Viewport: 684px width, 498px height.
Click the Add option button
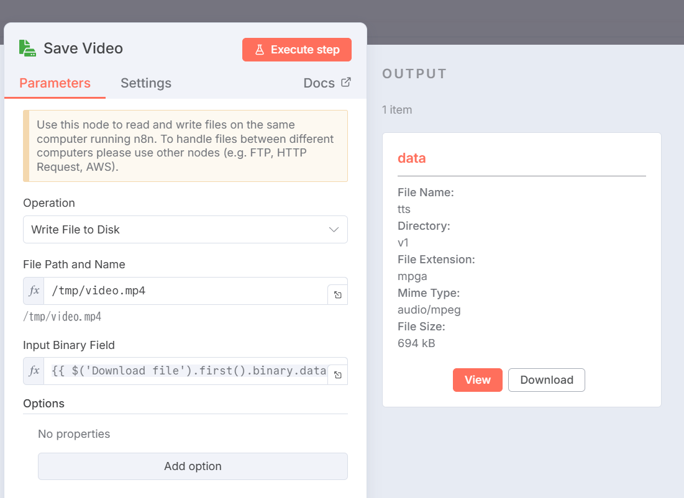click(x=193, y=466)
